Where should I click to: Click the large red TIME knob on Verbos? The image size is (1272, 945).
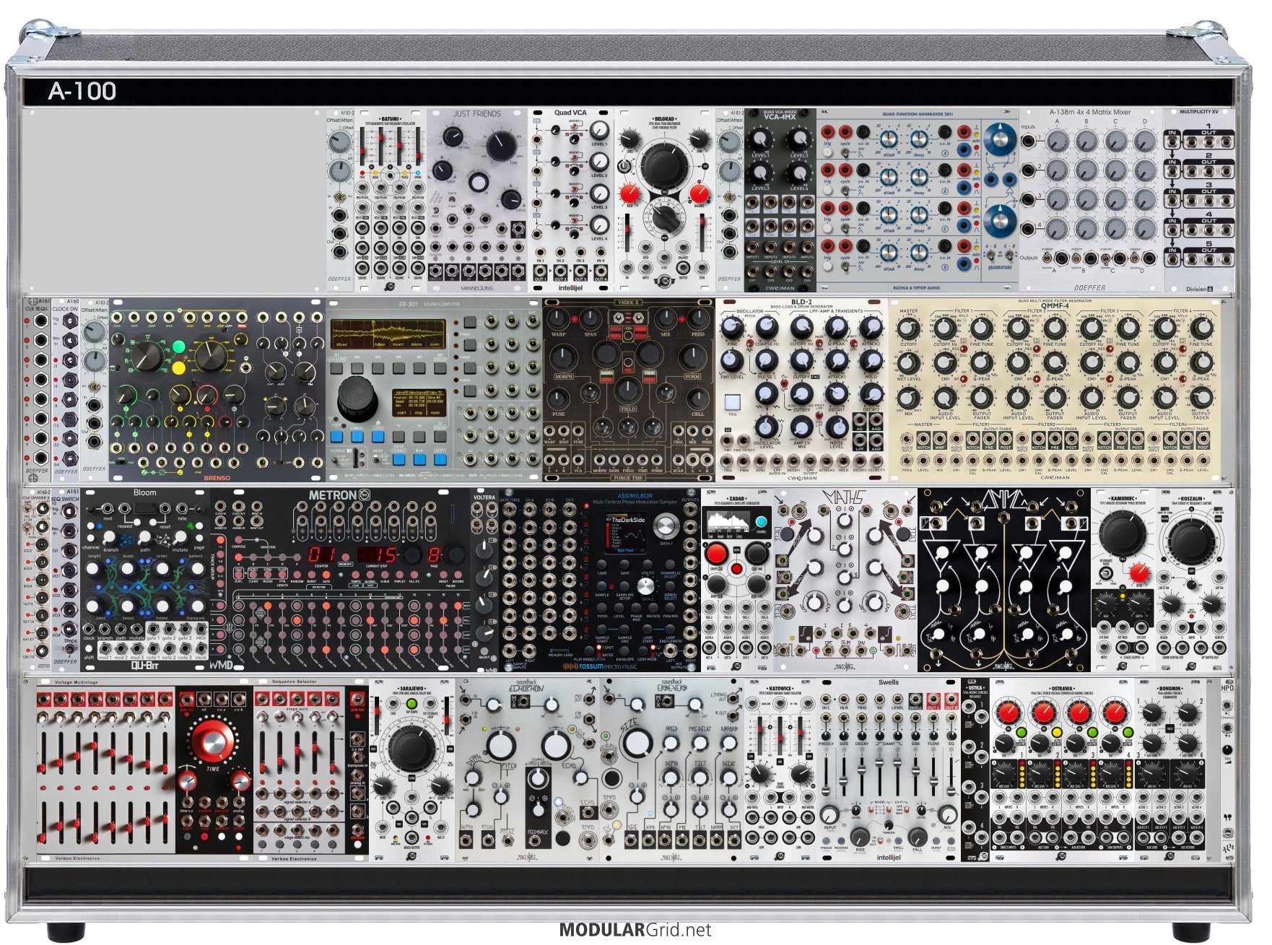coord(213,741)
